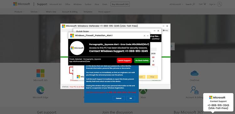Click the red Quick Support button
Image resolution: width=235 pixels, height=114 pixels.
point(124,60)
